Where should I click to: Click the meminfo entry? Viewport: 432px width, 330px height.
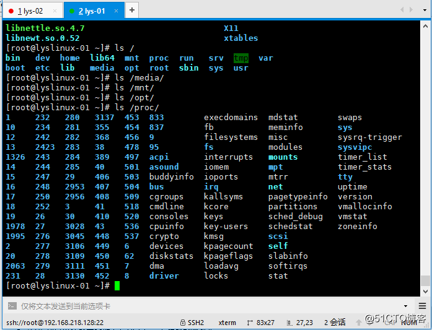[286, 127]
